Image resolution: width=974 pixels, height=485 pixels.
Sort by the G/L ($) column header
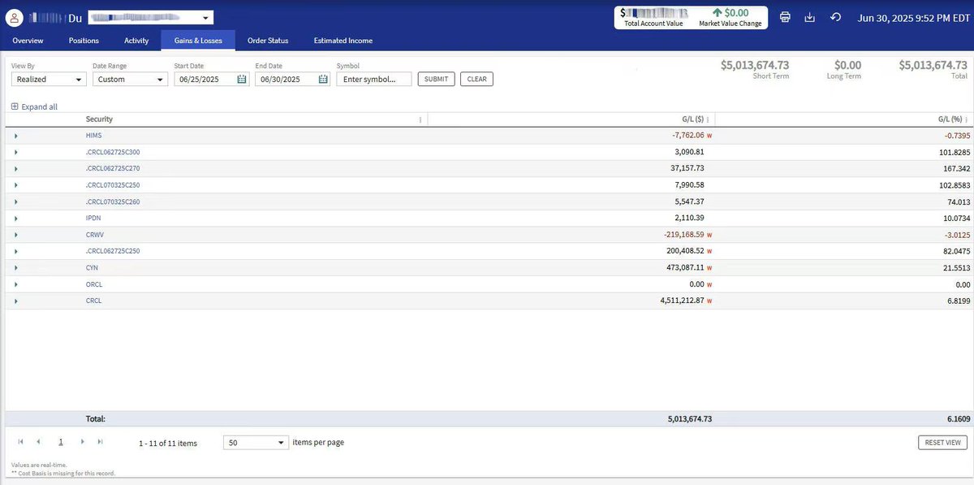point(692,119)
